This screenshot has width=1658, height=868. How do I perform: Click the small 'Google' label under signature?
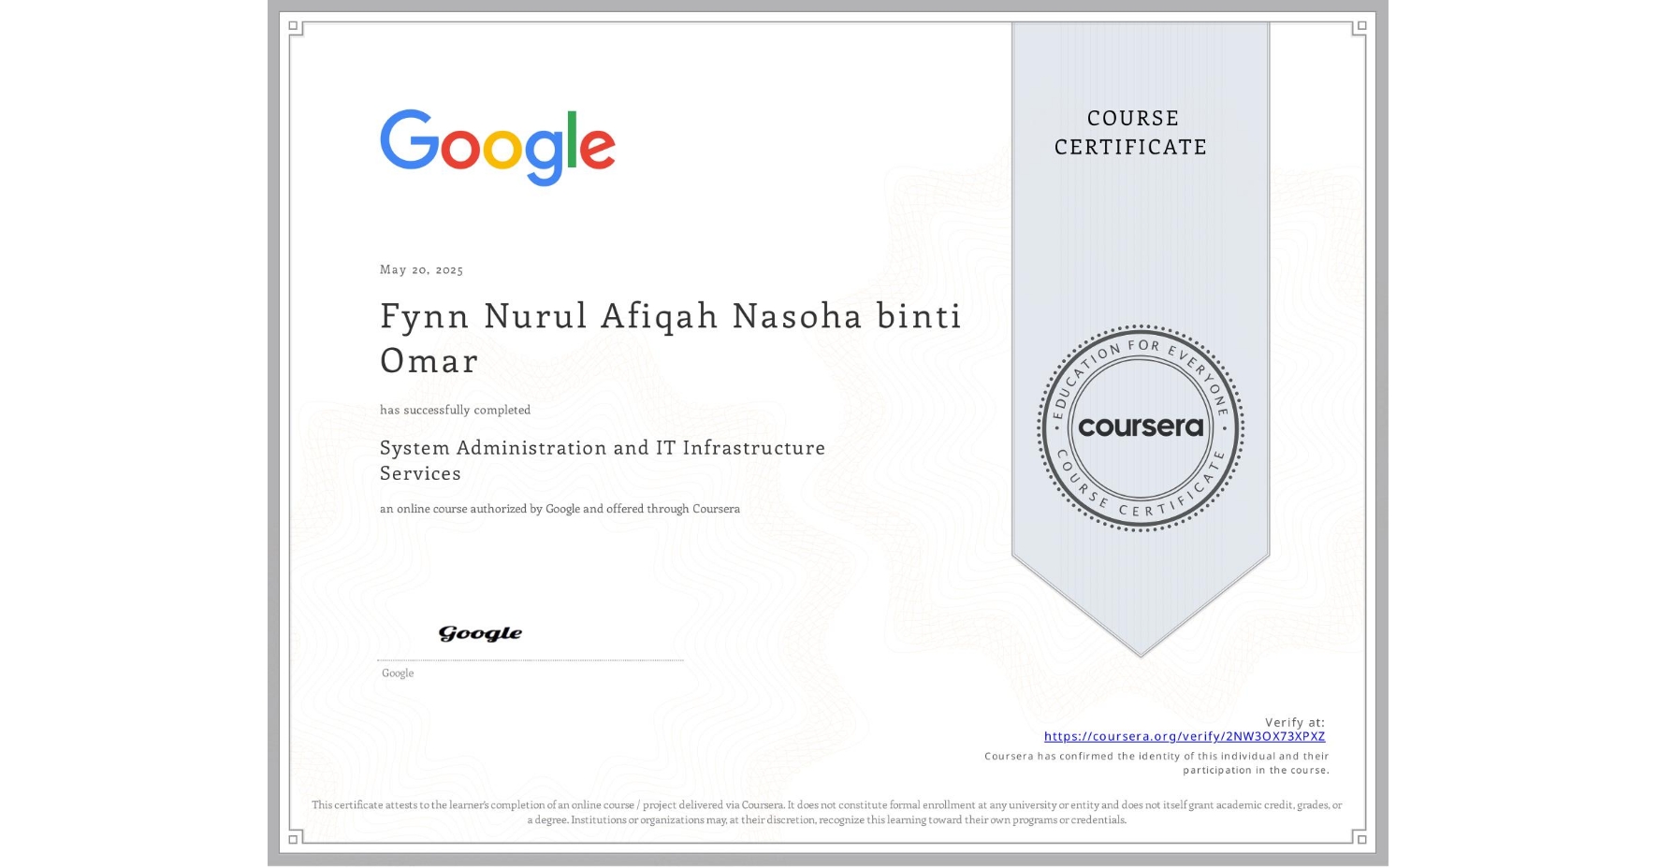click(x=398, y=673)
